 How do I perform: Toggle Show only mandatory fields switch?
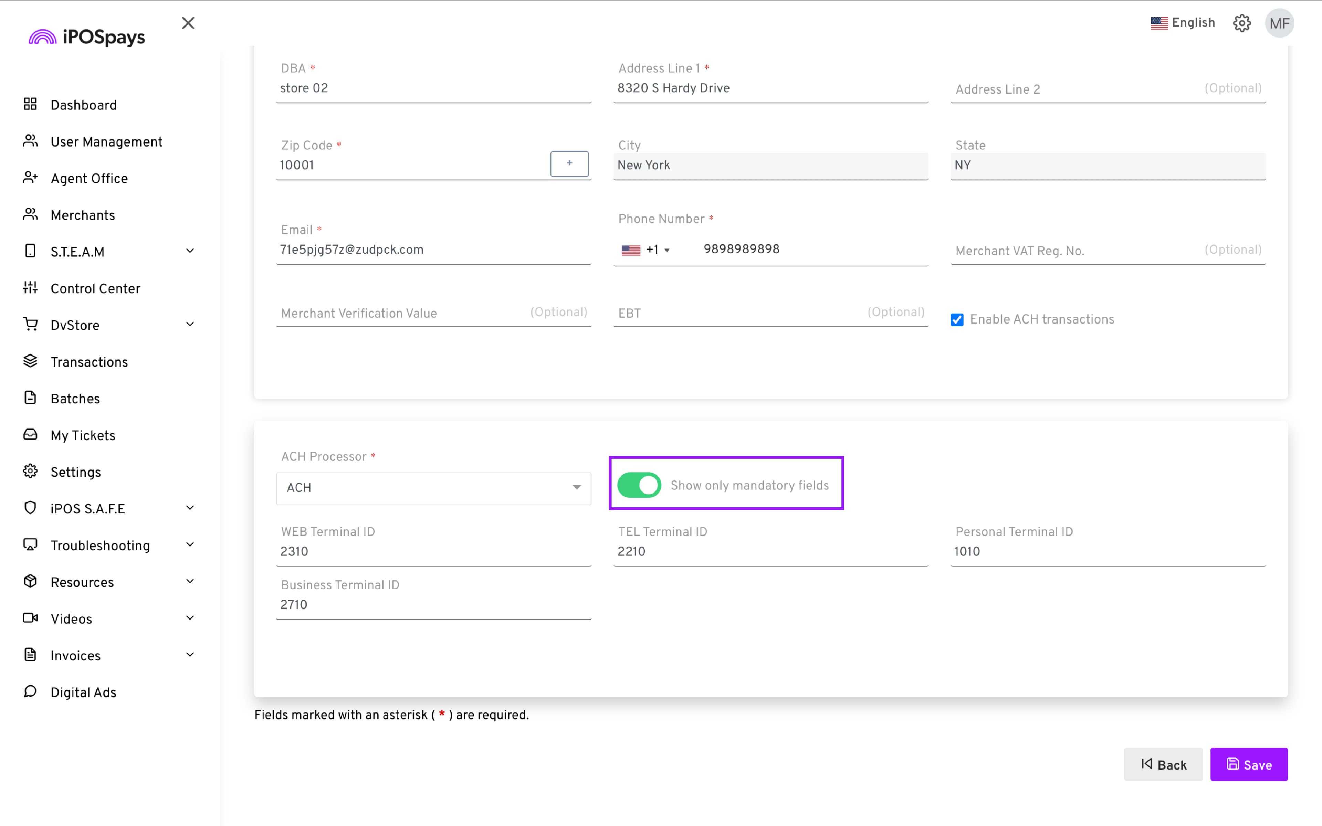point(639,485)
